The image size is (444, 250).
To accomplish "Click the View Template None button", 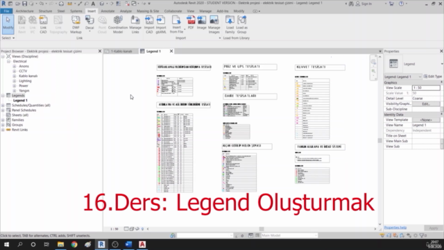I will click(x=426, y=120).
